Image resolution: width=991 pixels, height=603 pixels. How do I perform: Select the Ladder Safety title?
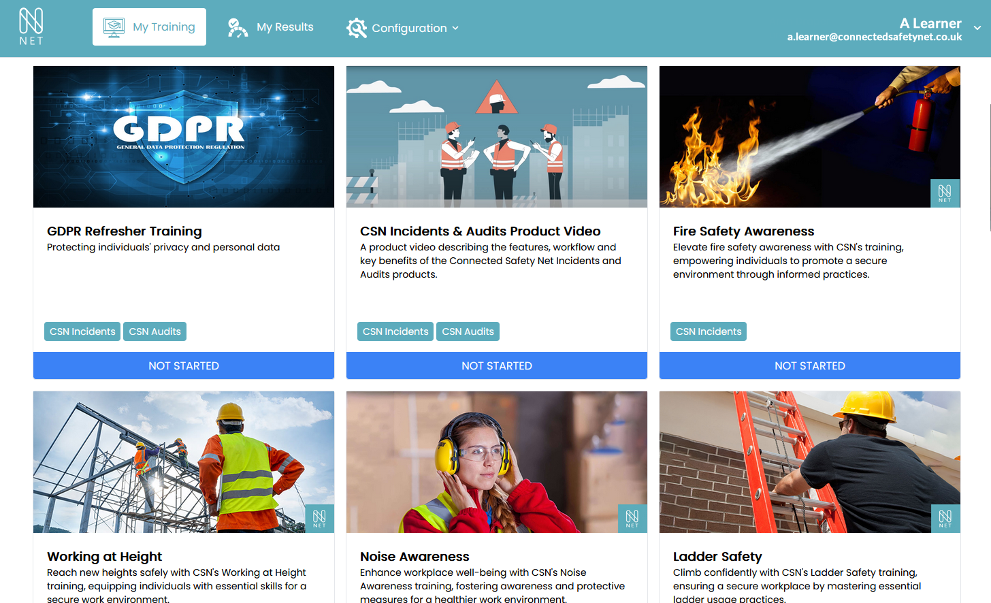[x=717, y=557]
